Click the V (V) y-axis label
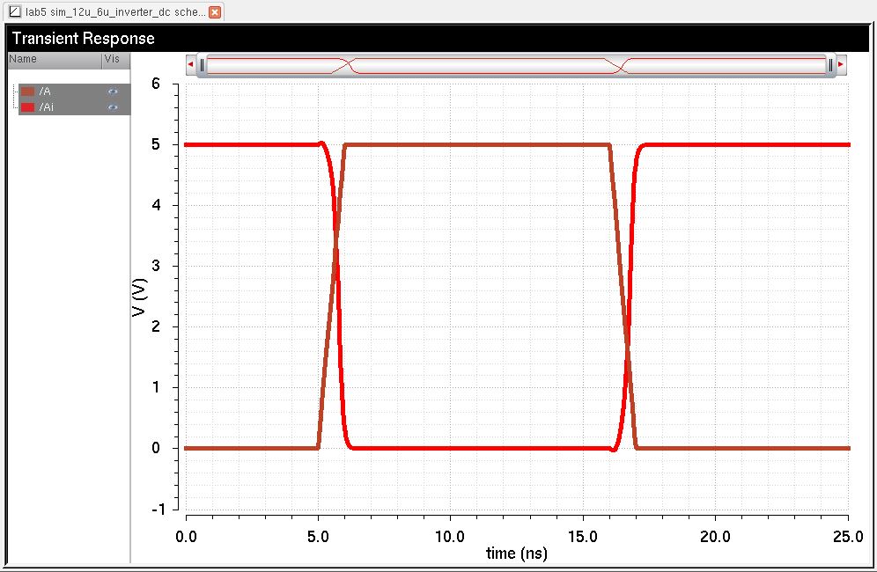This screenshot has width=877, height=572. 139,297
